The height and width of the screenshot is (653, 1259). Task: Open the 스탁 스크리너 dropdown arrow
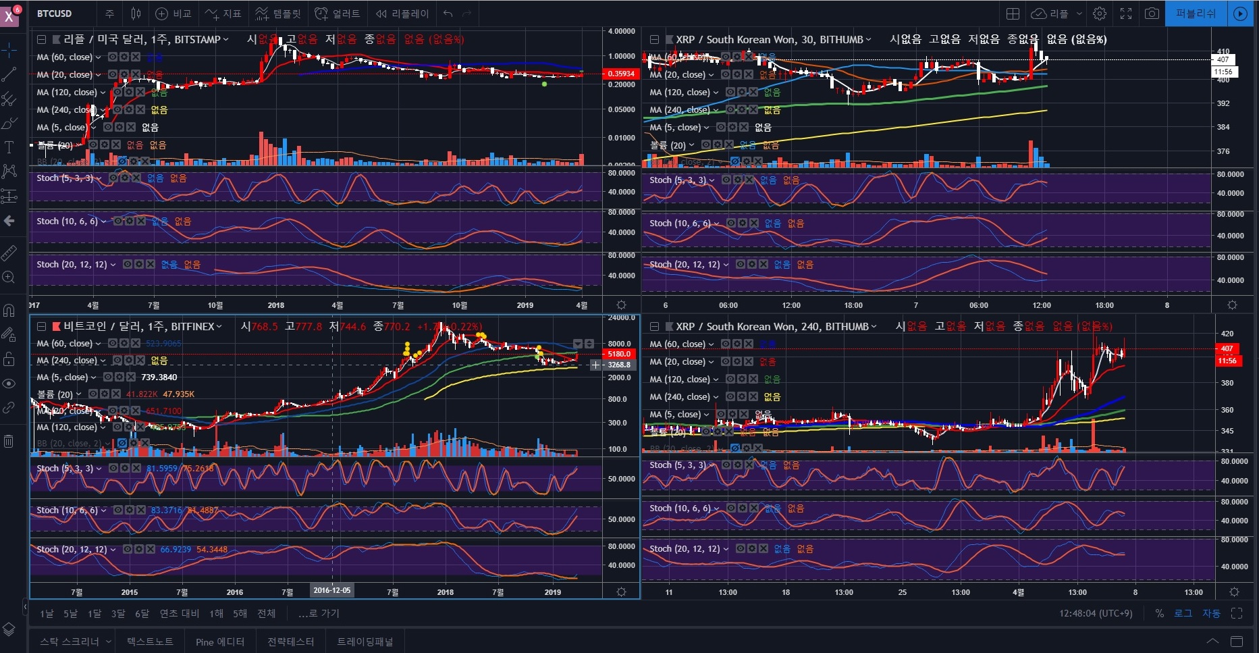108,642
